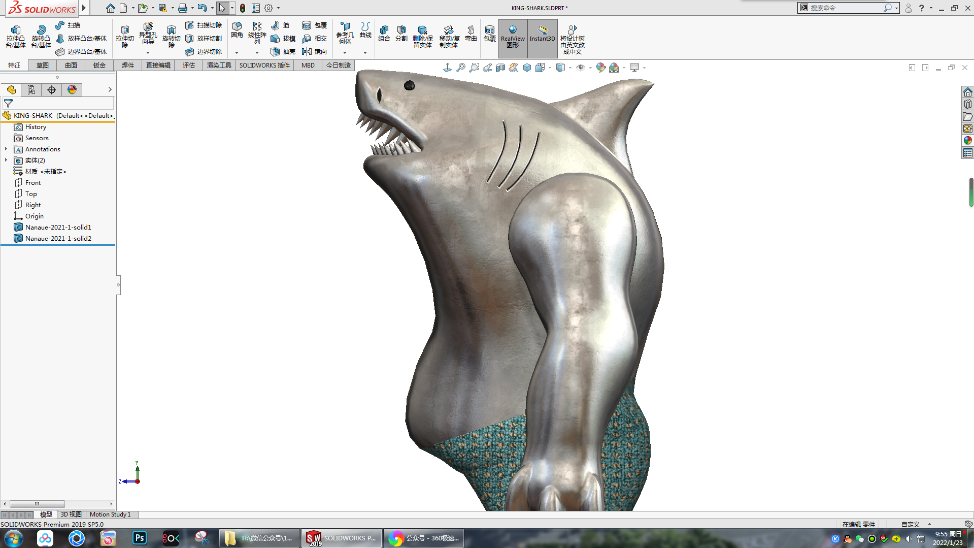Open the Windows Start menu
Image resolution: width=974 pixels, height=548 pixels.
(13, 538)
